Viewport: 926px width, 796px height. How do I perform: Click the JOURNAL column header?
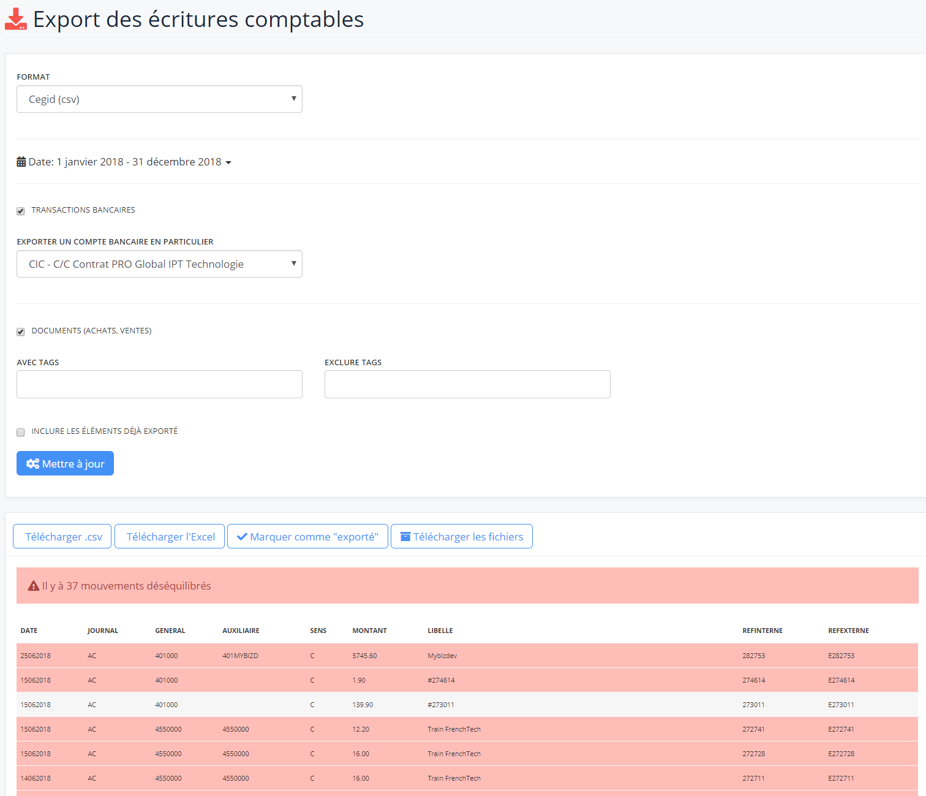pos(103,631)
